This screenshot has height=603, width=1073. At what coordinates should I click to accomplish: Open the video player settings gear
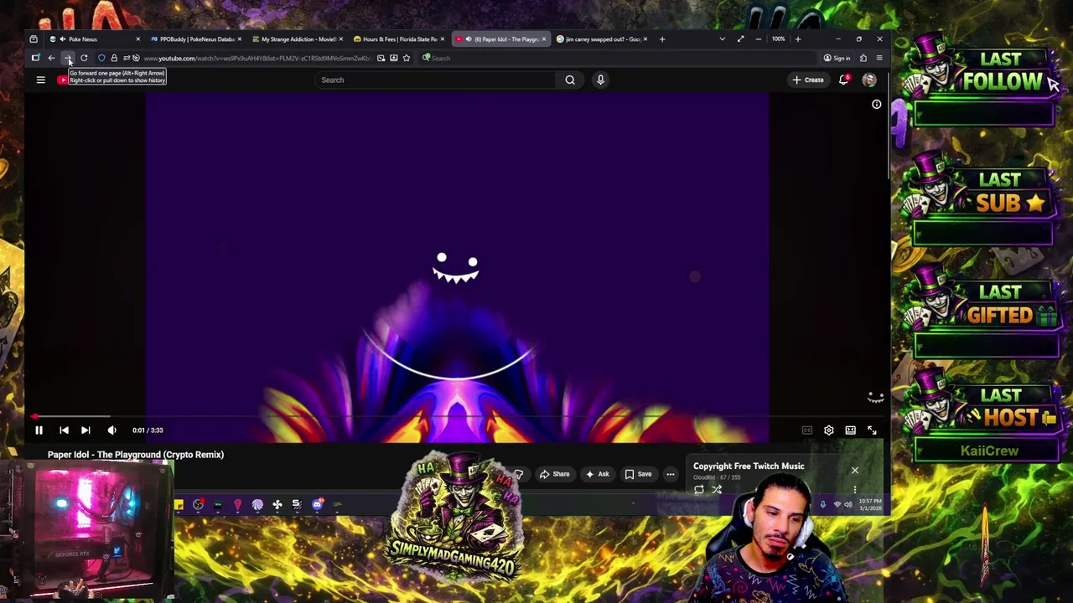click(x=828, y=430)
